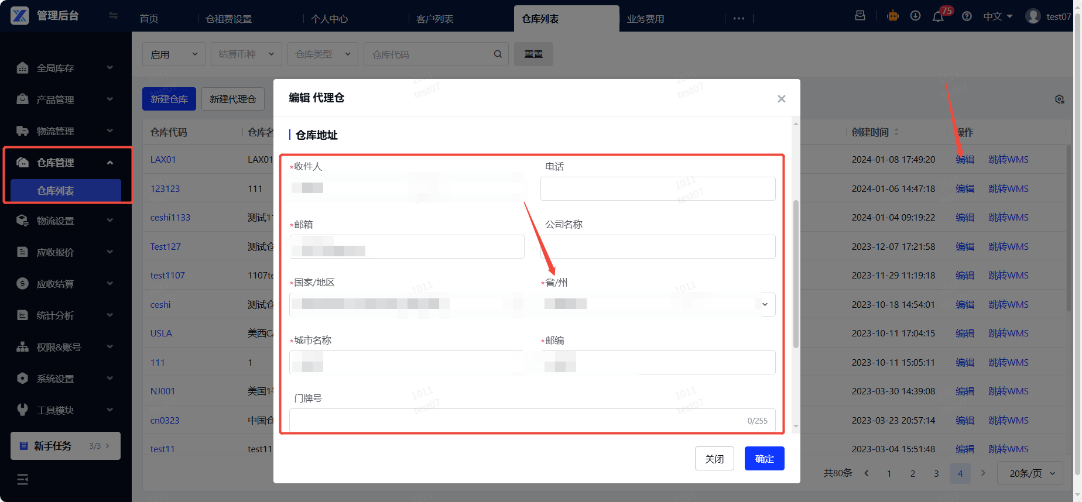Click 编辑 for the NJ001 row

[x=965, y=391]
